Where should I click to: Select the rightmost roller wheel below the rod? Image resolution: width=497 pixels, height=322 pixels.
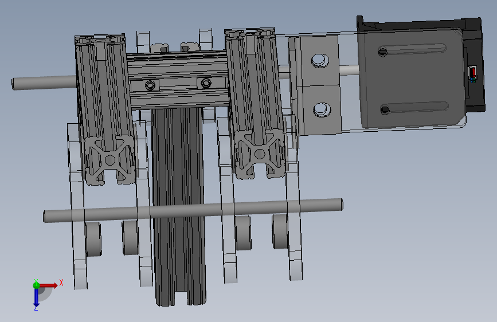tap(280, 231)
